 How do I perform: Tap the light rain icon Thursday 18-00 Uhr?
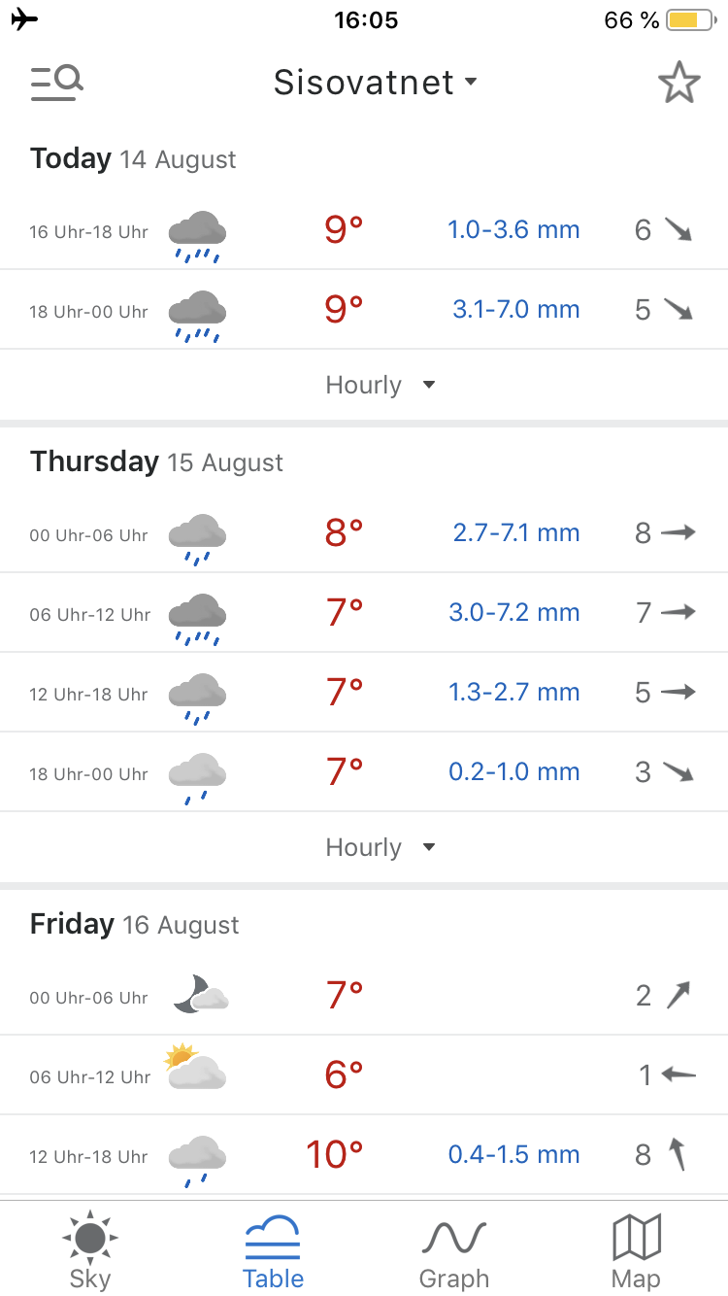pos(197,777)
